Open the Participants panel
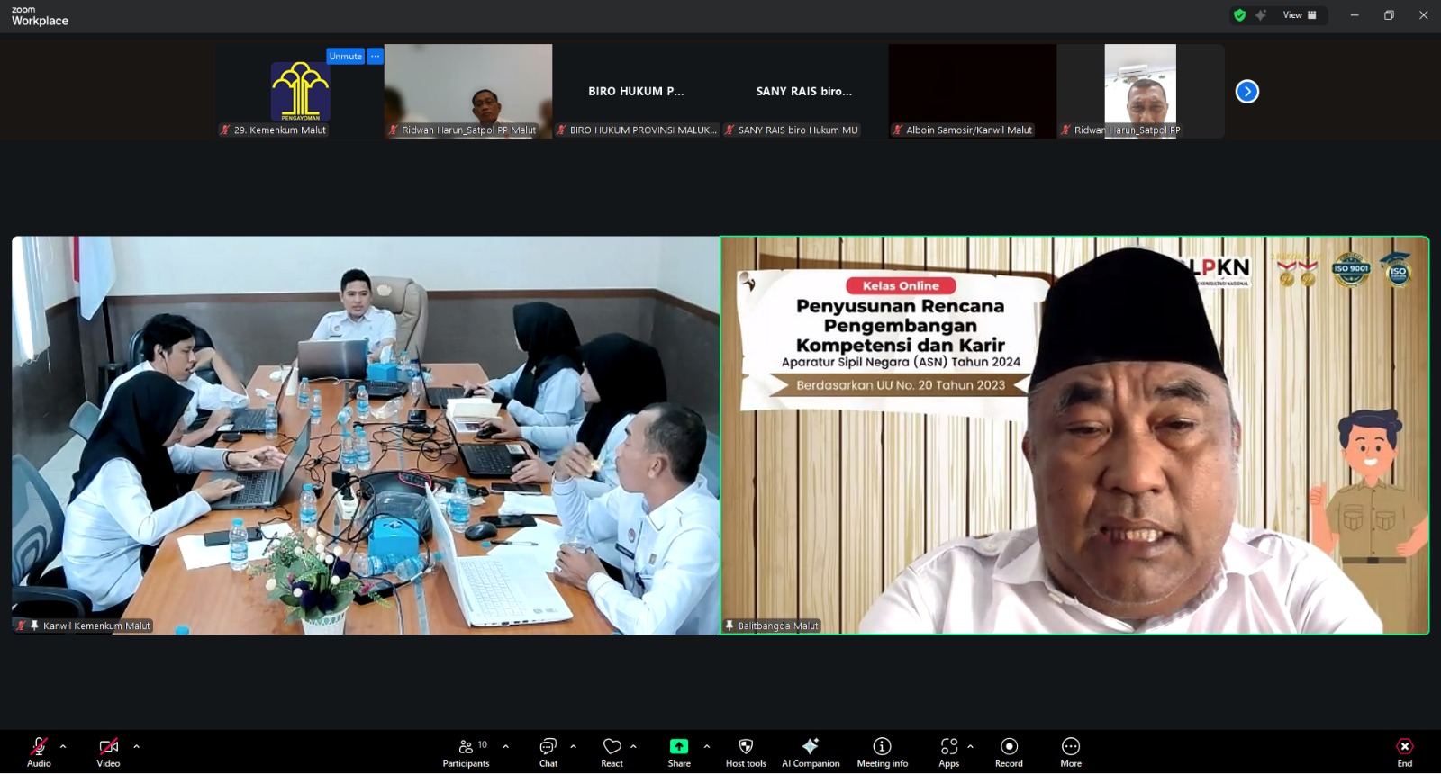 466,752
